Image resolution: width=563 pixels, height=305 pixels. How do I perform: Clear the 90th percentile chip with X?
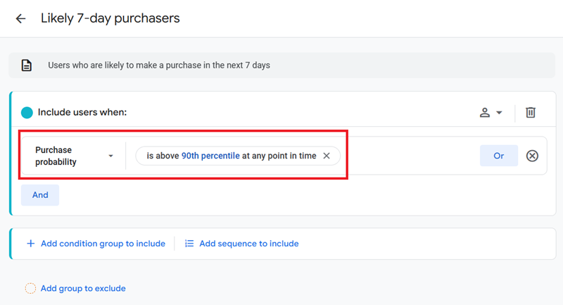point(327,156)
